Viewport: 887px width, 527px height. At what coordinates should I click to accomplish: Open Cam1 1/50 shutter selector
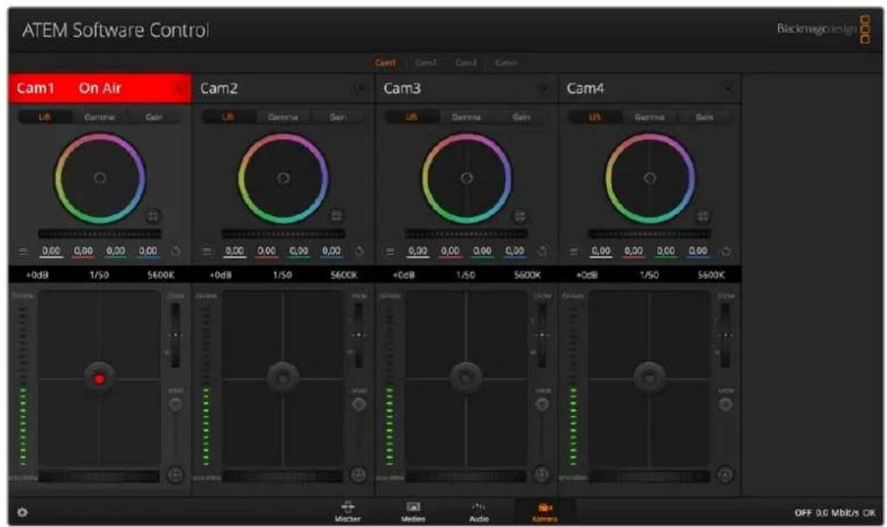[x=99, y=275]
